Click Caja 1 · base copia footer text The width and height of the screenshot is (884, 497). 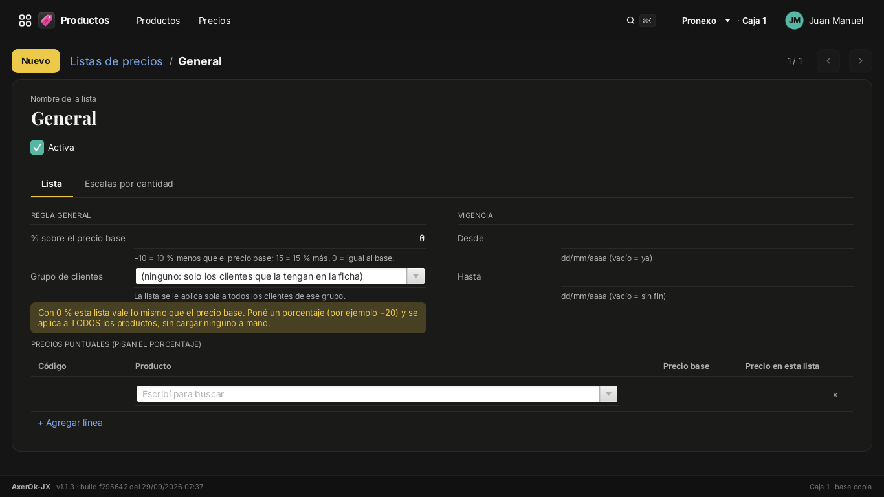click(x=841, y=487)
